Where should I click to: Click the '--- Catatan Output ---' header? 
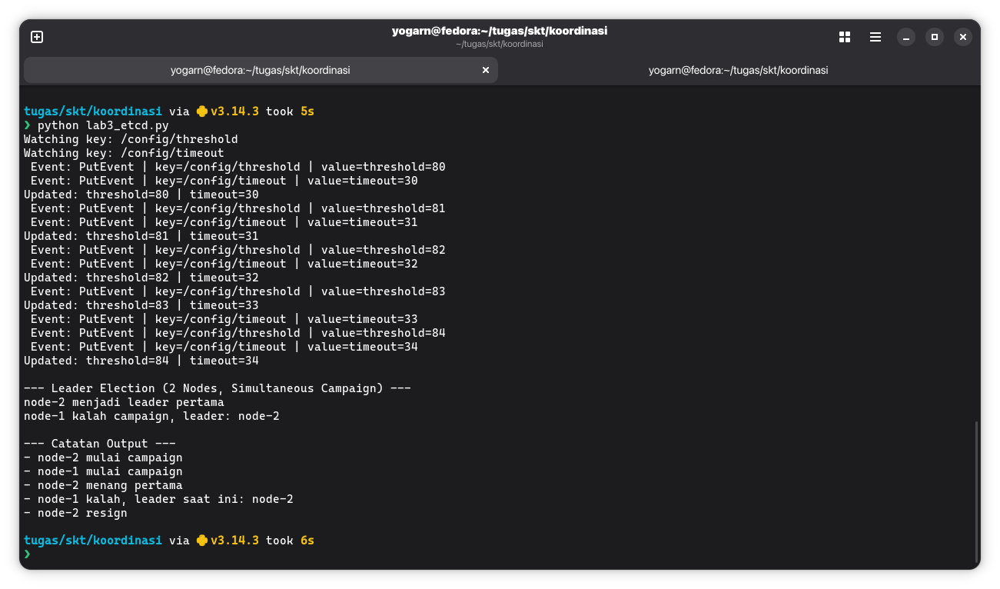(100, 444)
